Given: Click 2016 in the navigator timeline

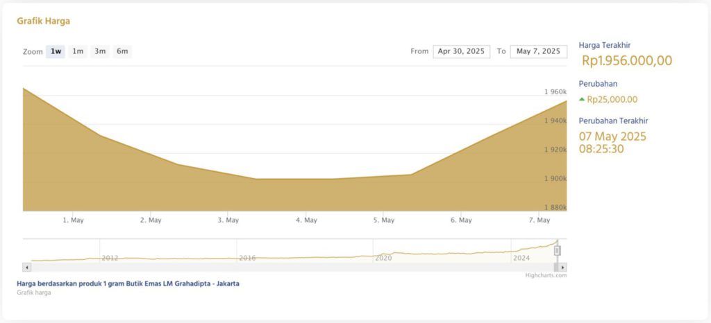Looking at the screenshot, I should click(x=247, y=258).
